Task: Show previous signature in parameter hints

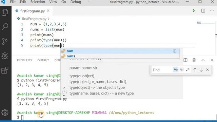Action: [64, 88]
